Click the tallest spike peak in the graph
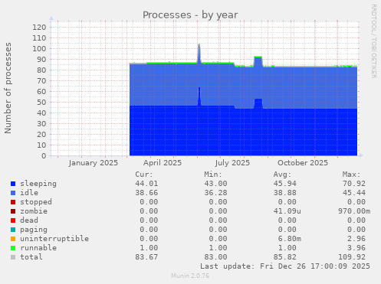The height and width of the screenshot is (284, 381). click(x=199, y=44)
